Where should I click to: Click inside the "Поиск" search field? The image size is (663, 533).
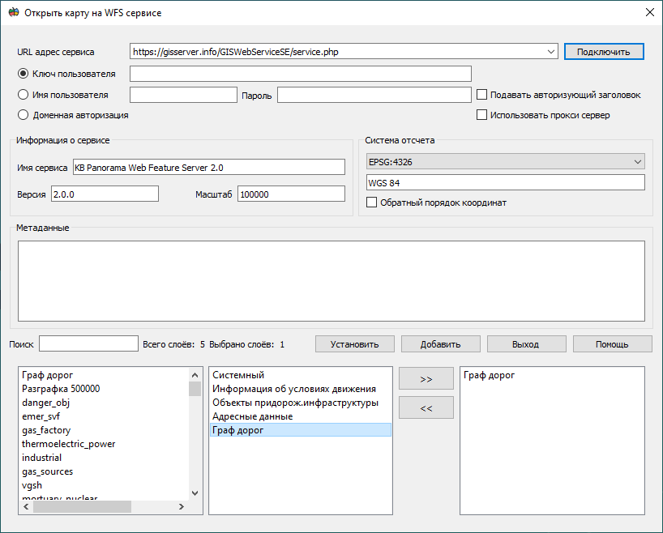point(89,343)
